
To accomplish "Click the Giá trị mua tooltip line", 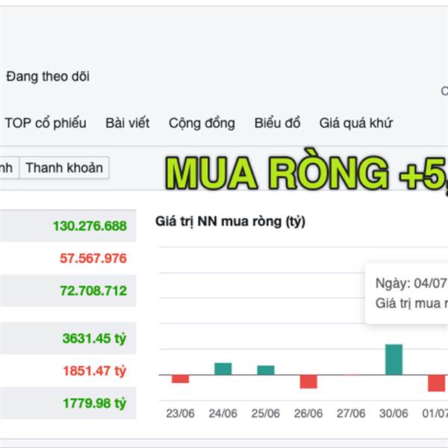I will pyautogui.click(x=411, y=303).
